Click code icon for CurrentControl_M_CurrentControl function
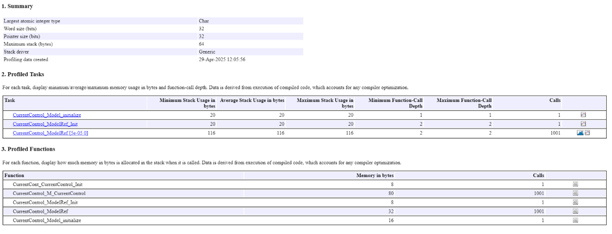Screen dimensions: 612x234 point(575,193)
